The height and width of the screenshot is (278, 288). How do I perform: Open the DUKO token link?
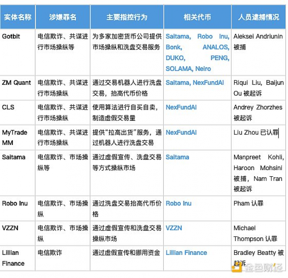(x=175, y=58)
